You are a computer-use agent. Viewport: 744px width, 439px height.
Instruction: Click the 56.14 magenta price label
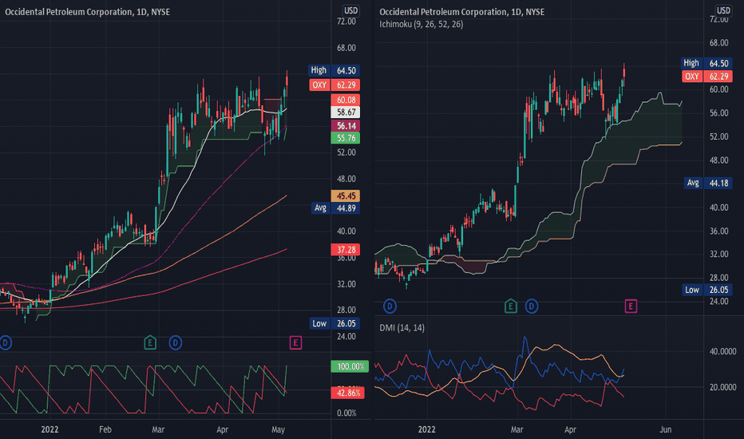346,126
